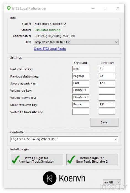
Task: Click empty Volume up controller field
Action: pos(107,90)
